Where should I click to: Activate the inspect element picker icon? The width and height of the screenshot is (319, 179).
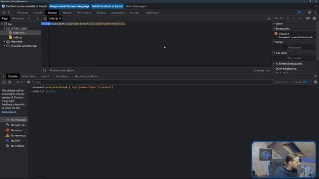pos(3,12)
